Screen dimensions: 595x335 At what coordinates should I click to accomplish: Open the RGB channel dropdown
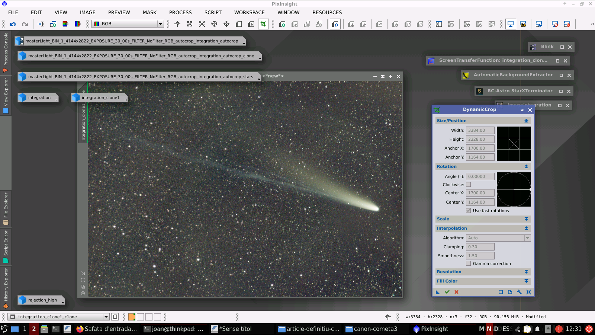[x=128, y=24]
